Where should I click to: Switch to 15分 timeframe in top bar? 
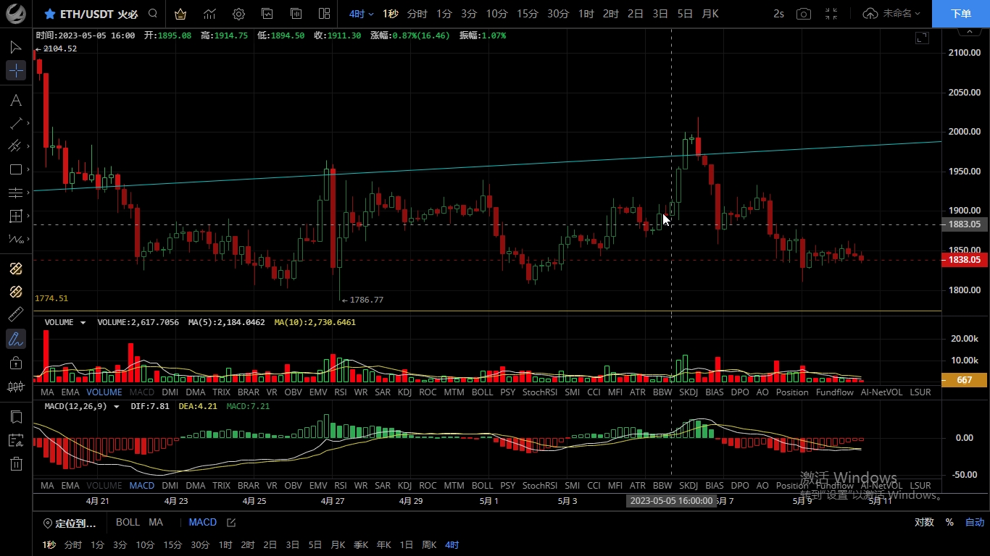[527, 14]
